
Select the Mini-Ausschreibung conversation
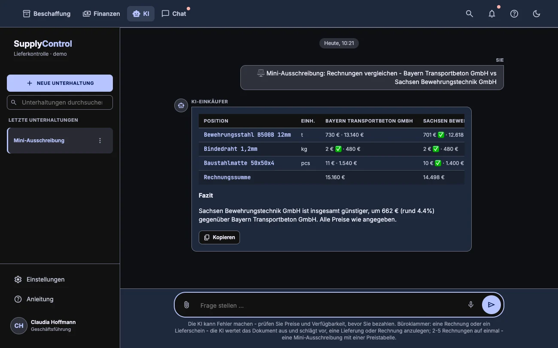tap(60, 141)
